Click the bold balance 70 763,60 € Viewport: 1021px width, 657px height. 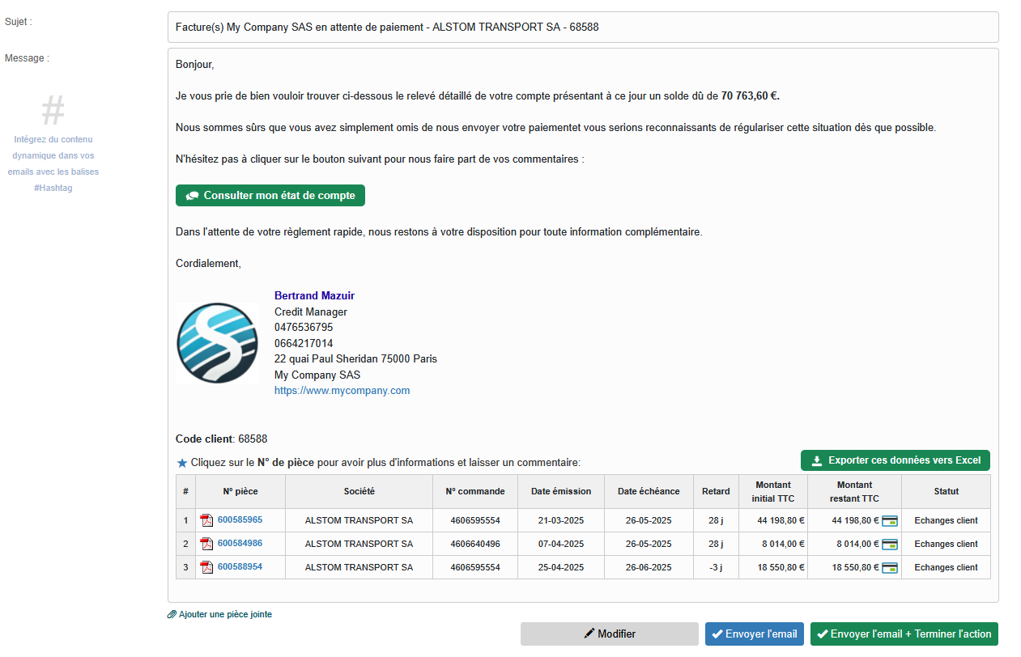pyautogui.click(x=750, y=95)
